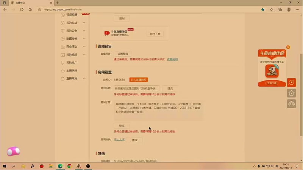
Task: Open the notification center icon
Action: coord(297,166)
